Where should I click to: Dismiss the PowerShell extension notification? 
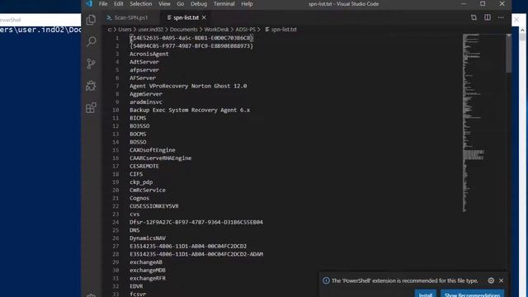click(x=501, y=280)
